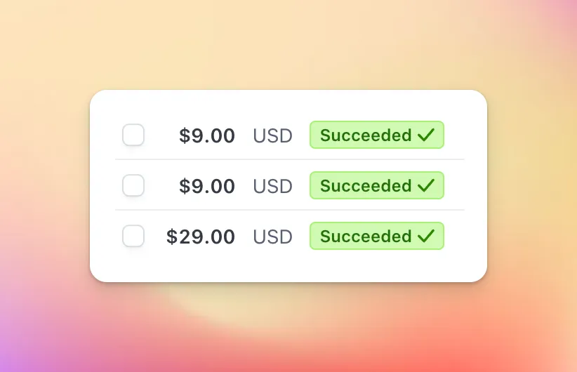Click the checkmark icon in the top Succeeded badge
The height and width of the screenshot is (372, 577).
coord(426,135)
